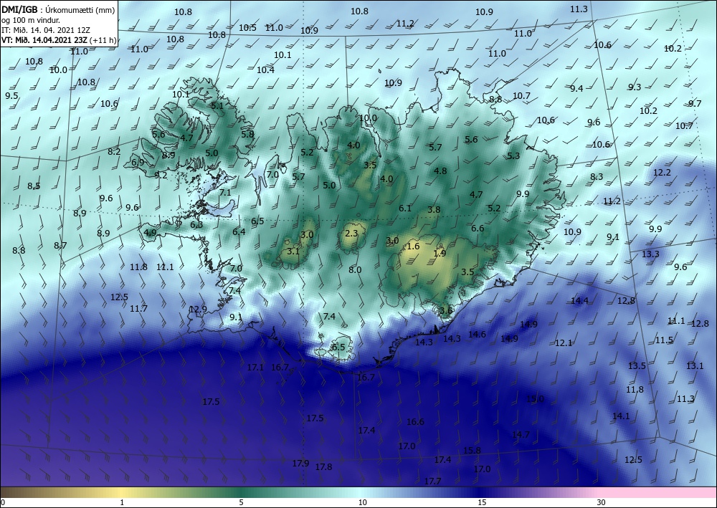This screenshot has width=717, height=508.
Task: Click the valid time 'VT: Mið. 14.04.2021 23Z'
Action: [x=44, y=40]
